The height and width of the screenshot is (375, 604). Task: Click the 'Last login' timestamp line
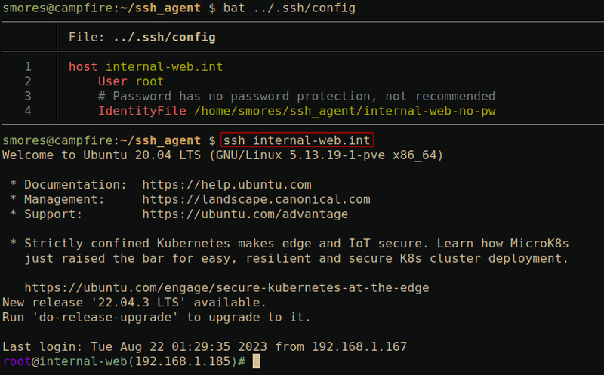coord(204,346)
